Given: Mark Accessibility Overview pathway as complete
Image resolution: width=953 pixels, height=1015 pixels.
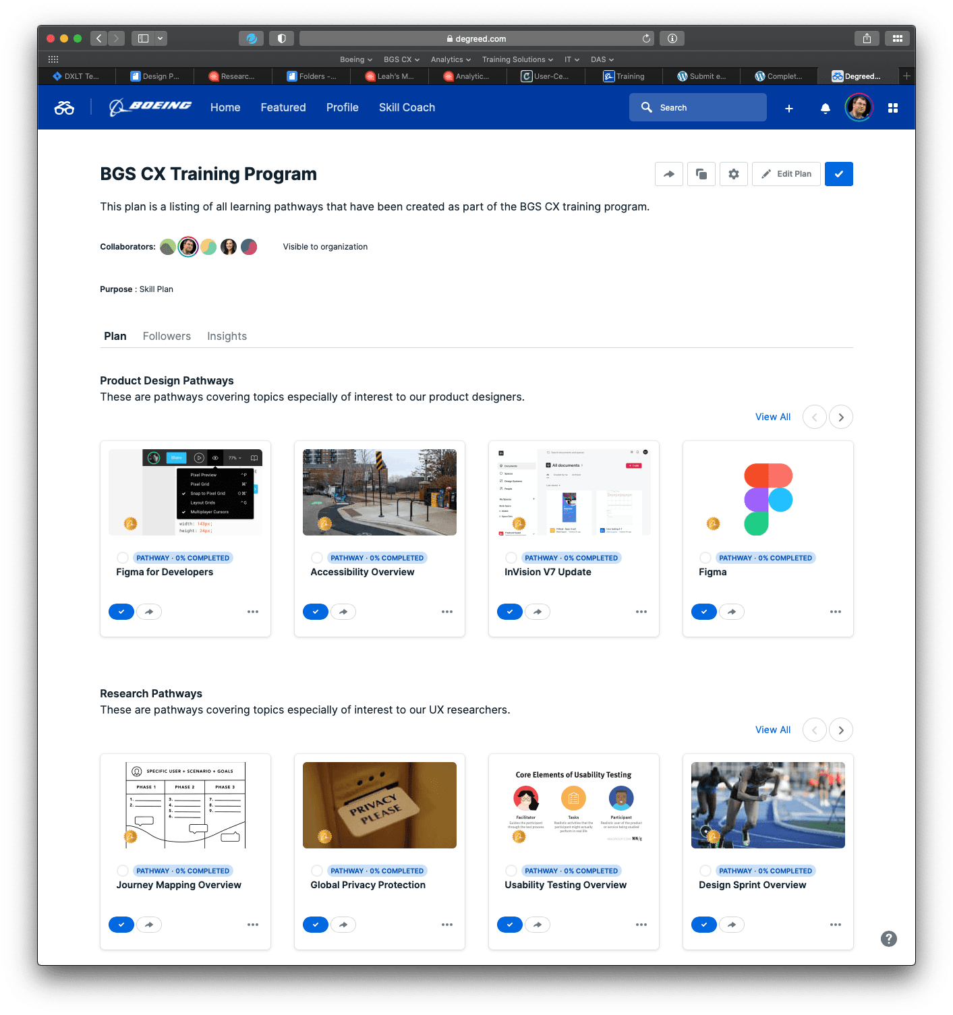Looking at the screenshot, I should pyautogui.click(x=315, y=611).
